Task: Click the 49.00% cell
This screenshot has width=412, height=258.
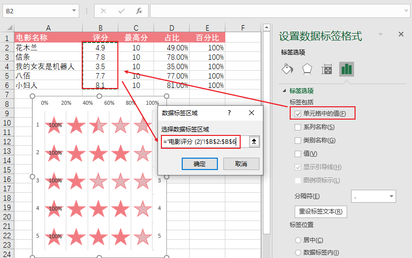Action: click(x=171, y=47)
